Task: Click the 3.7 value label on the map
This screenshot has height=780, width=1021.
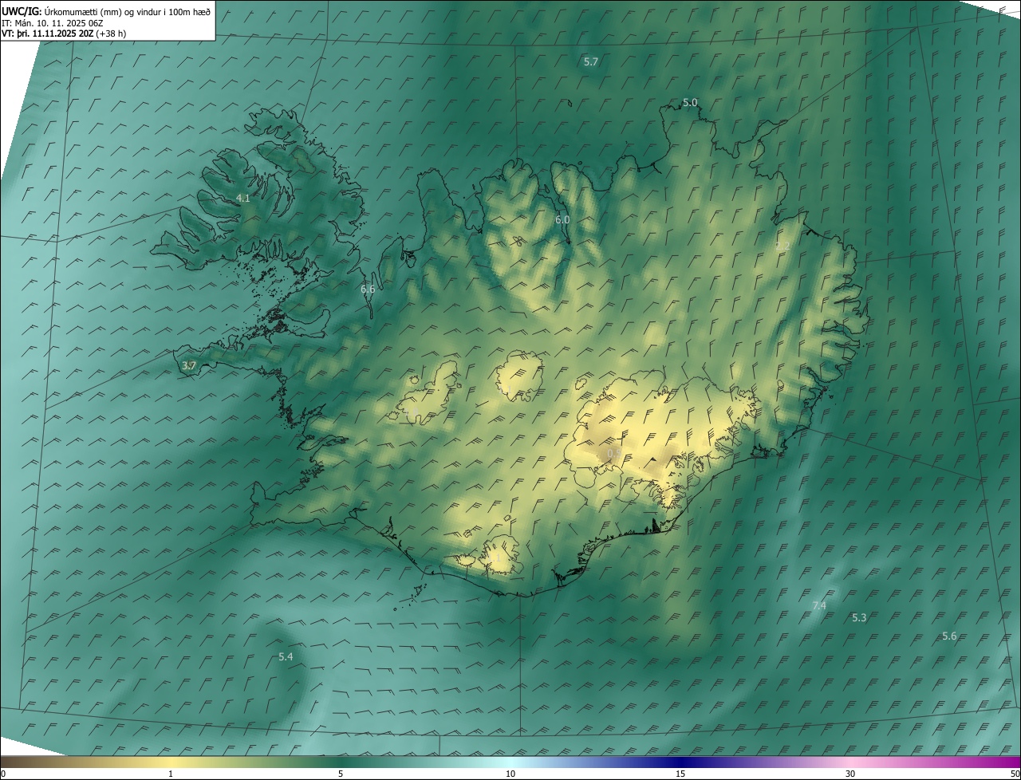Action: pos(189,365)
